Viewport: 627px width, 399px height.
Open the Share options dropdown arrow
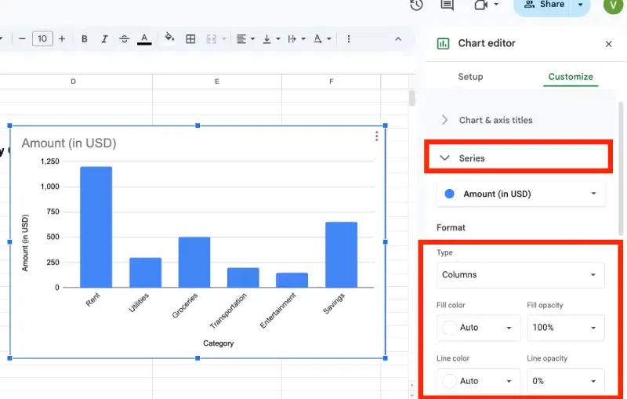(x=581, y=5)
